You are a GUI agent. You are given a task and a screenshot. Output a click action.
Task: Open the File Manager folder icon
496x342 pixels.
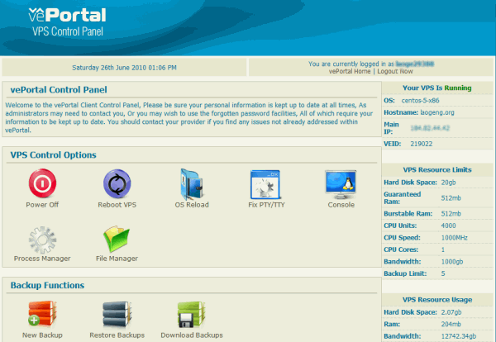coord(117,239)
